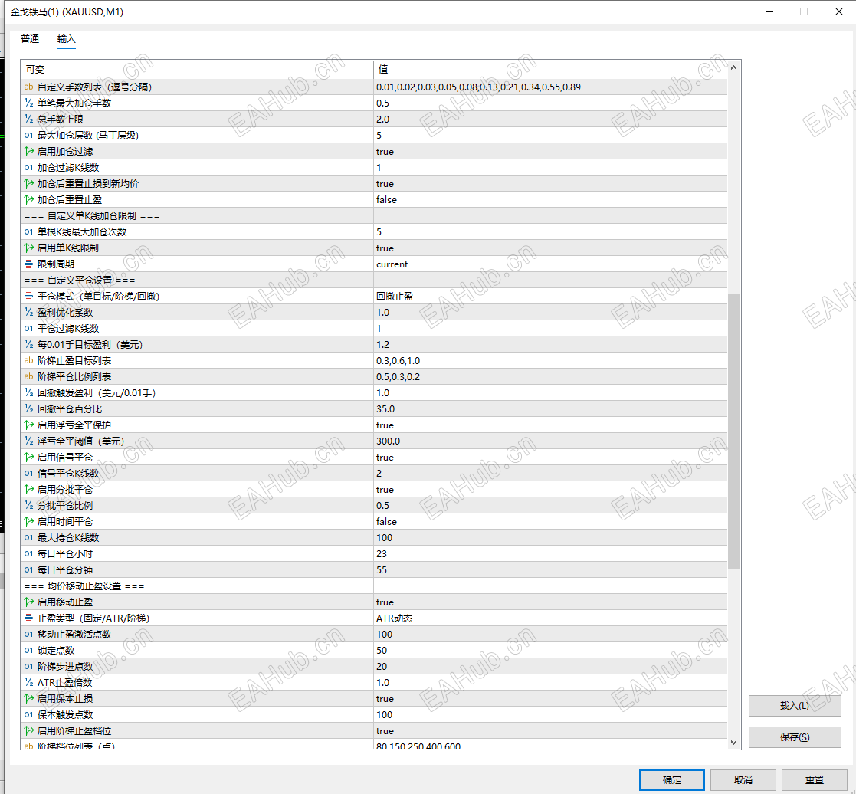Click the bool icon beside 启用浮亏全平保护
Screen dimensions: 856x794
[29, 425]
